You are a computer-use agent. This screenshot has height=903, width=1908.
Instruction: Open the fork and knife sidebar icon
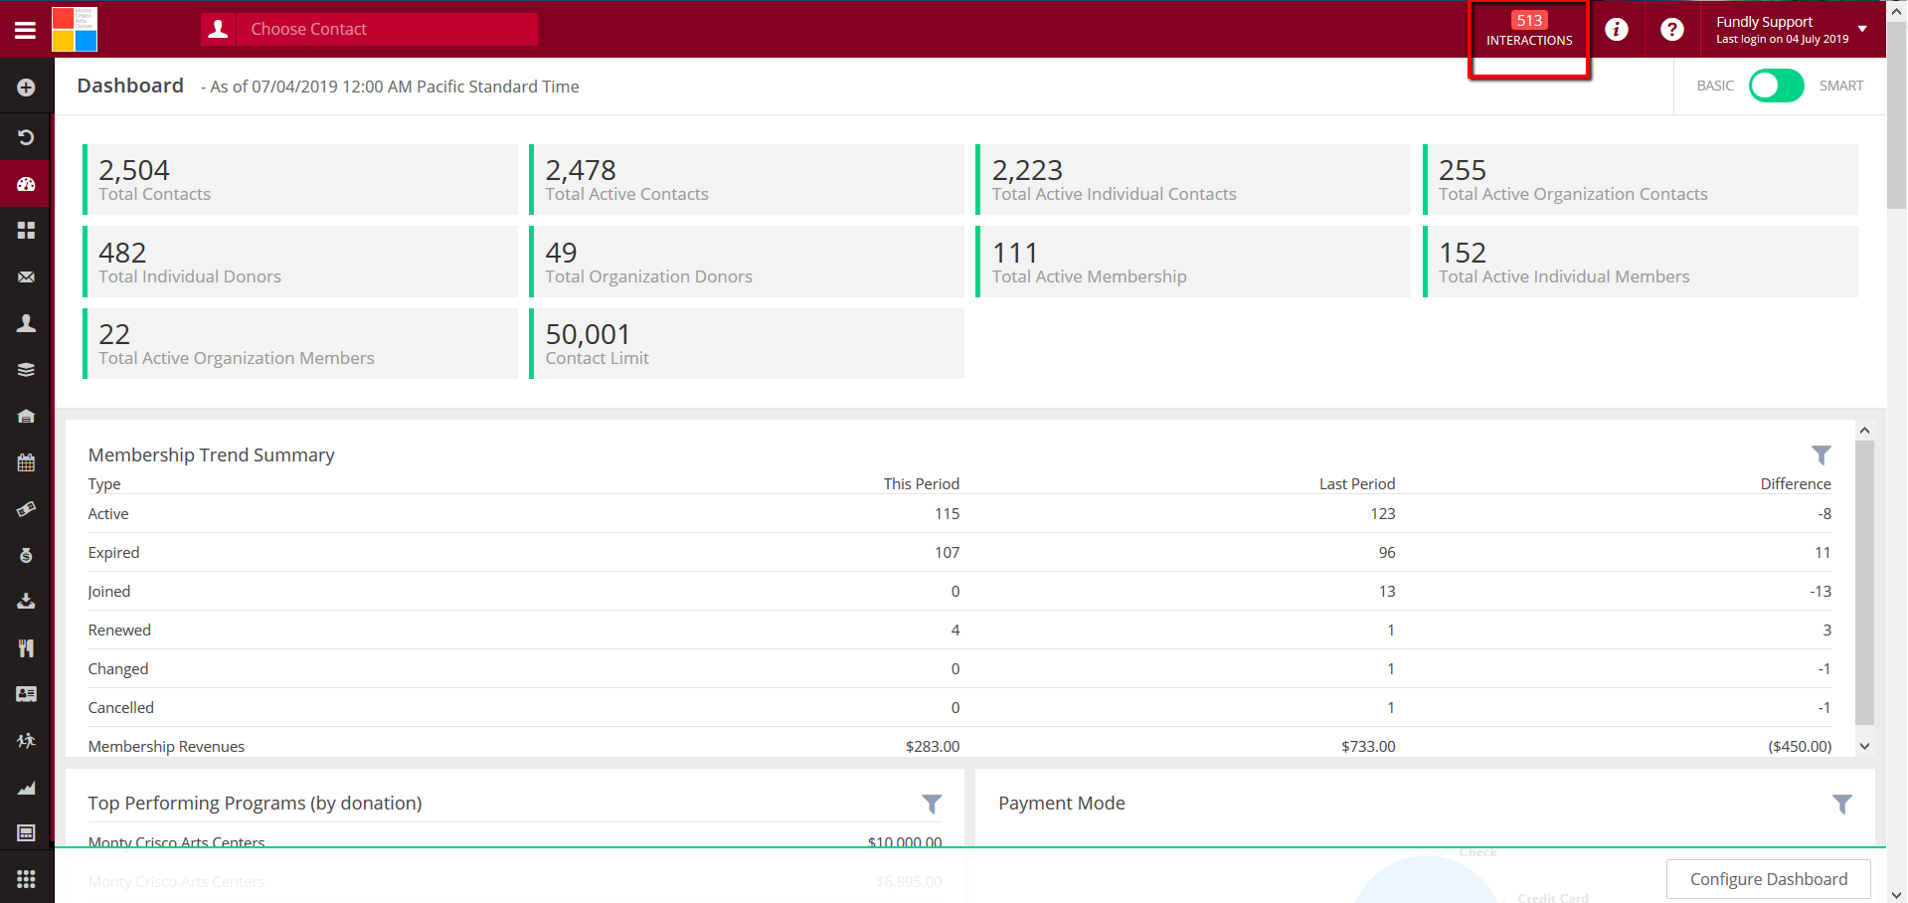26,647
